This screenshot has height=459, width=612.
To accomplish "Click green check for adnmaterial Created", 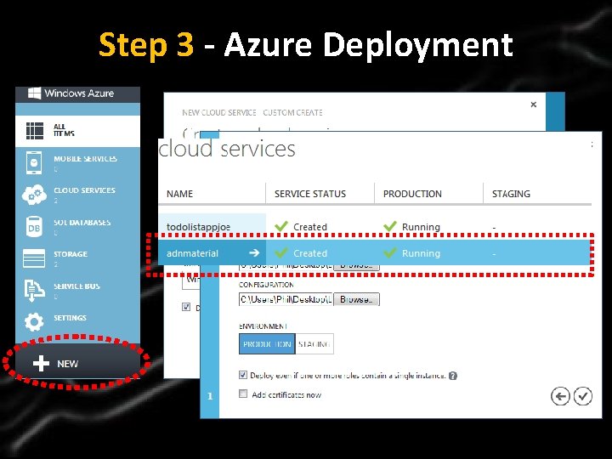I will tap(281, 252).
